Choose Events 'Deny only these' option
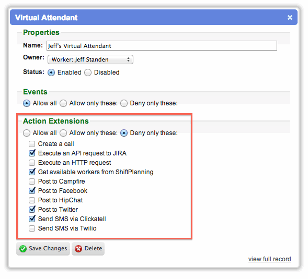Screen dimensions: 308x279 point(124,103)
